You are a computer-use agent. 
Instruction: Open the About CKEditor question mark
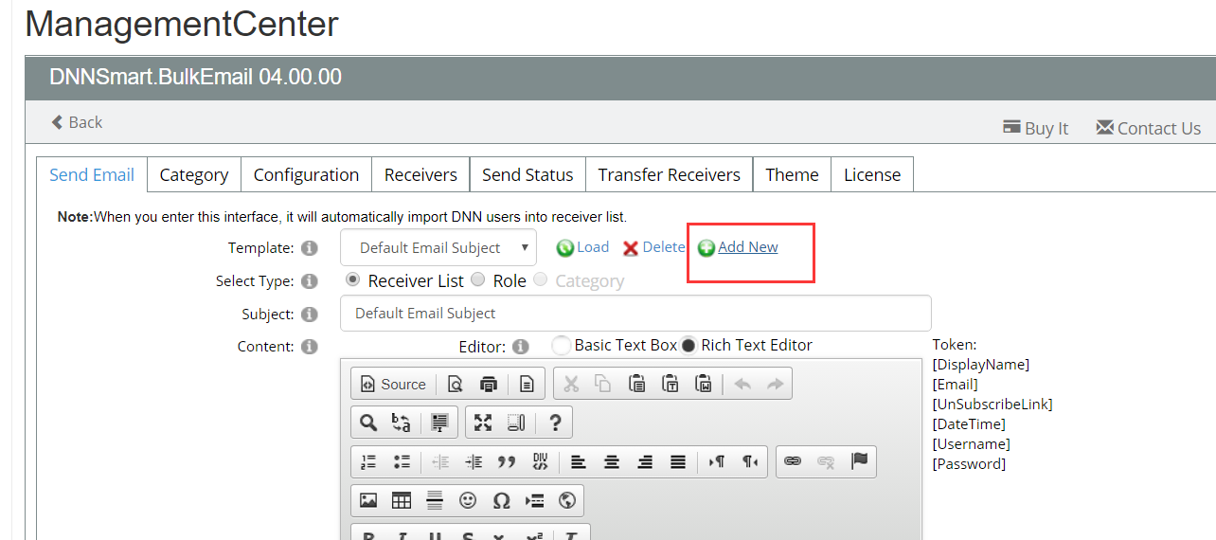555,423
